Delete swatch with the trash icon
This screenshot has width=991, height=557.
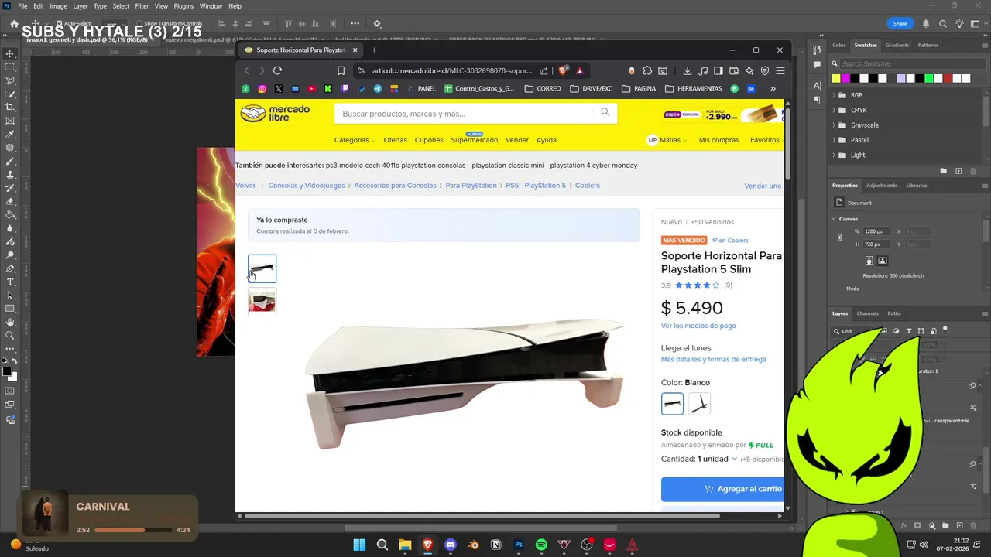pos(973,171)
